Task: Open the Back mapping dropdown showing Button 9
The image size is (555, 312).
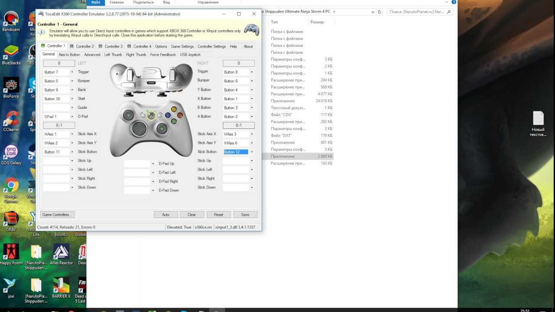Action: tap(72, 90)
